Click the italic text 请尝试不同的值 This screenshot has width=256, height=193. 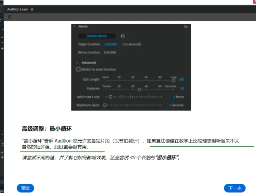tap(38, 158)
